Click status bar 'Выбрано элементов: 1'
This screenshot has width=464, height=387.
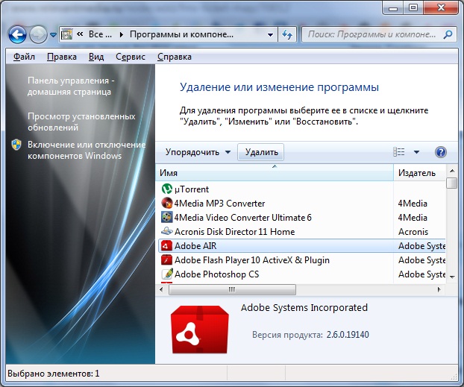(x=53, y=374)
